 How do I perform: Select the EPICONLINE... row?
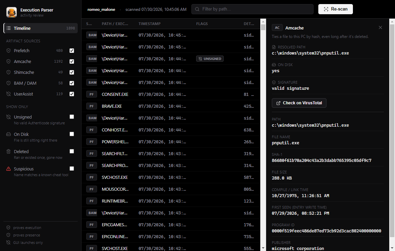point(171,236)
